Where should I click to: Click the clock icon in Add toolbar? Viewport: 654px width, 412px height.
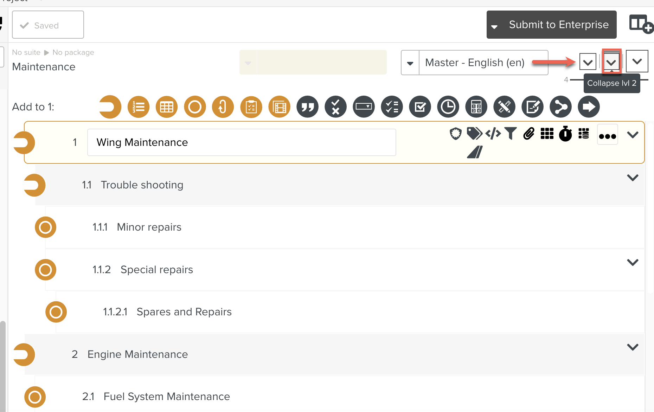click(x=448, y=107)
